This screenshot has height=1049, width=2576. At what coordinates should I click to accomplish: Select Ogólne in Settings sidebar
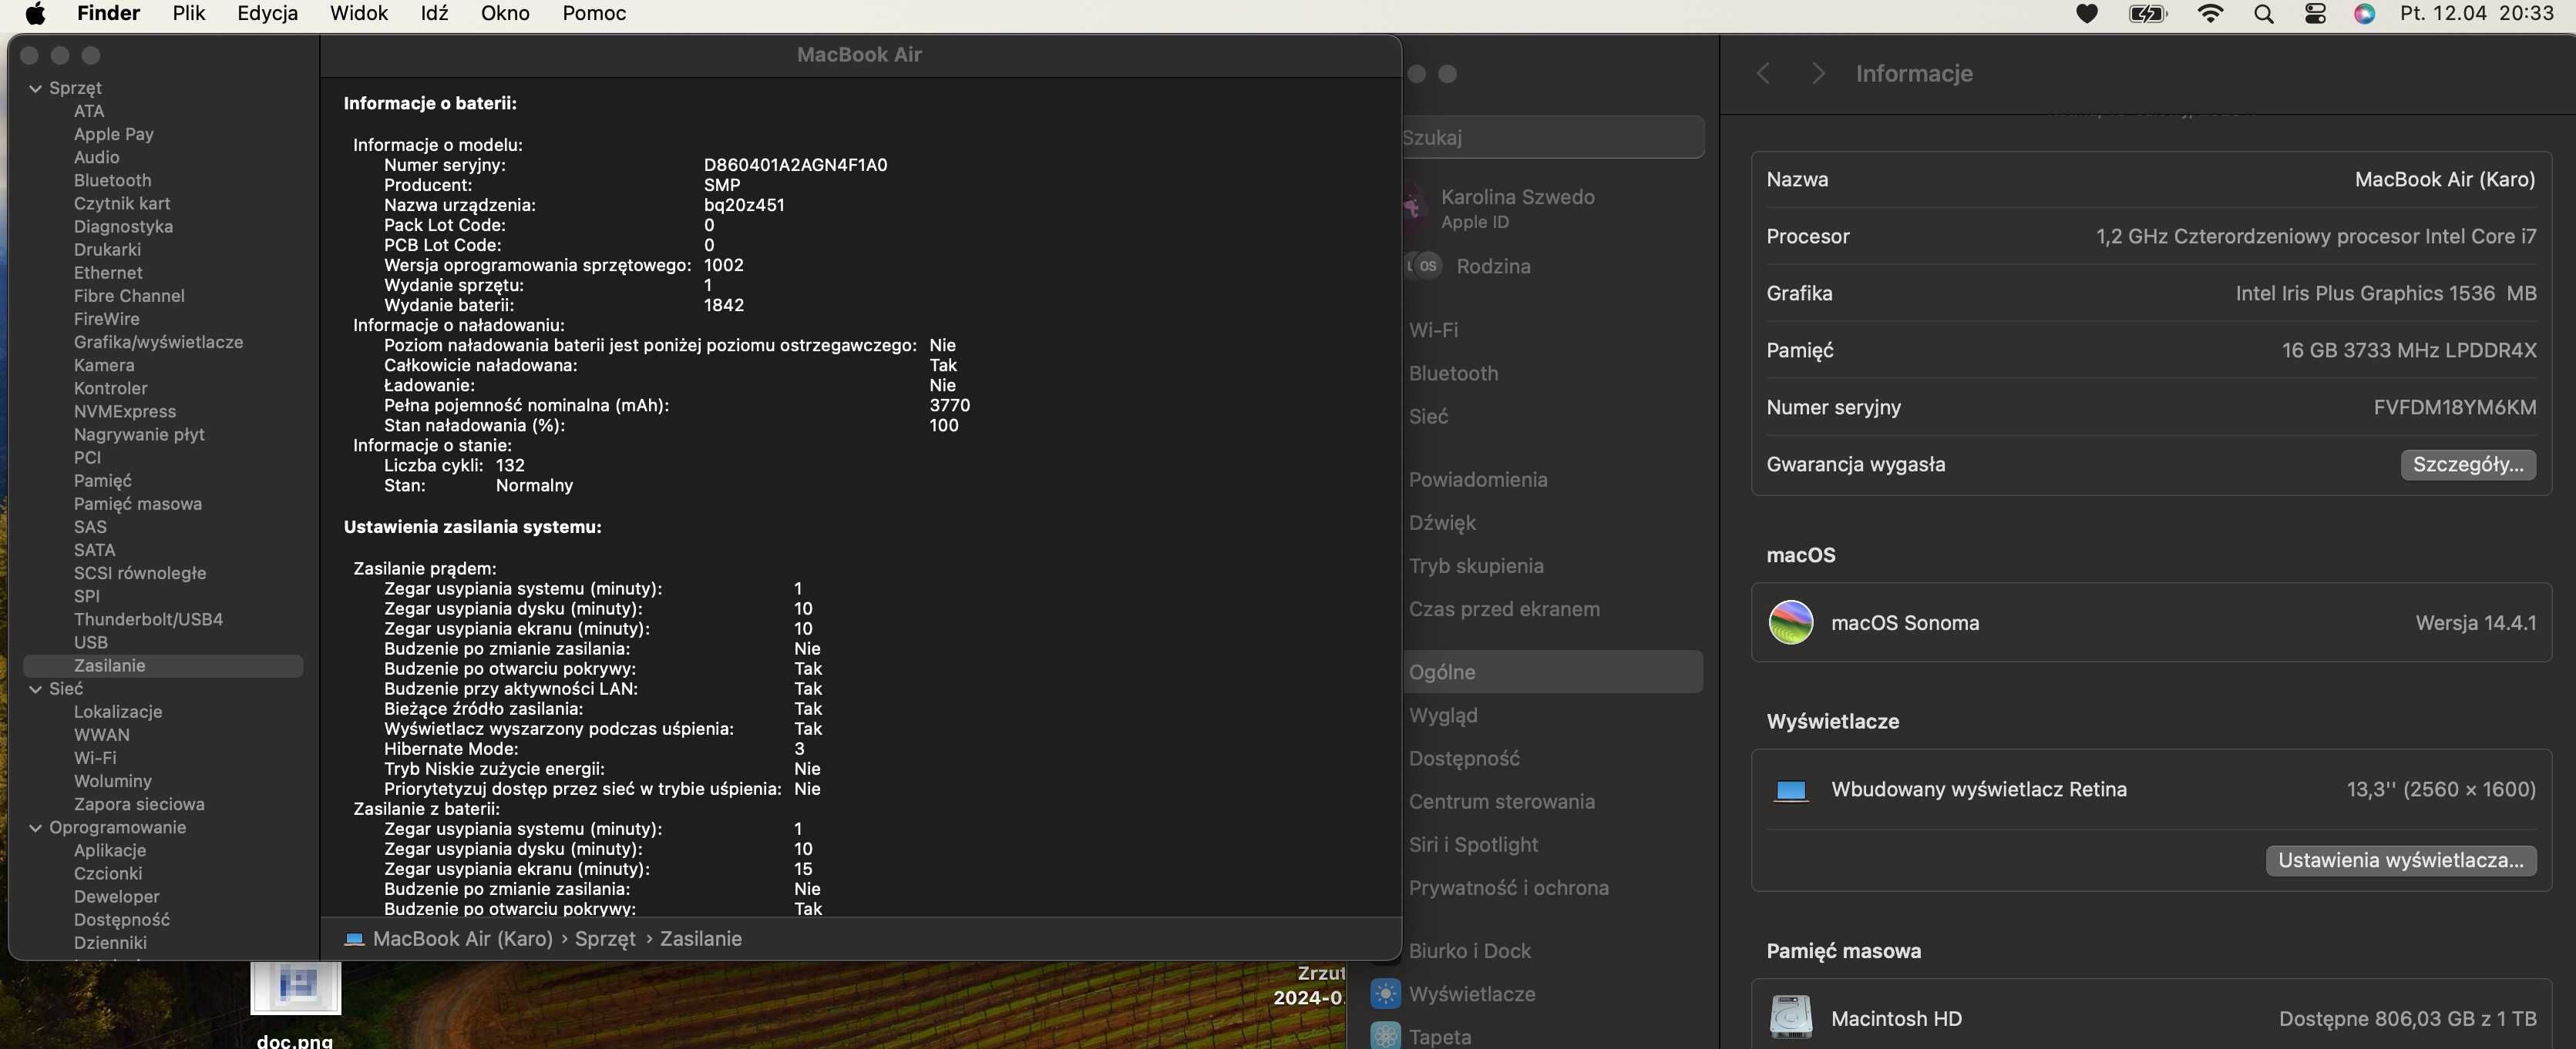pos(1553,672)
